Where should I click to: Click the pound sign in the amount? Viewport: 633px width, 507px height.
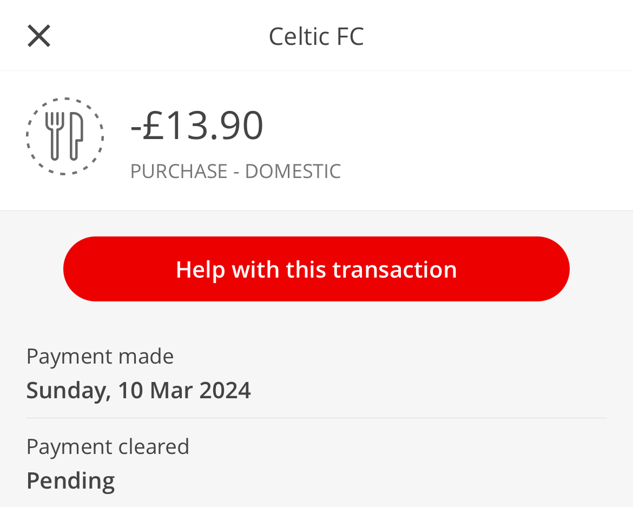pyautogui.click(x=154, y=126)
